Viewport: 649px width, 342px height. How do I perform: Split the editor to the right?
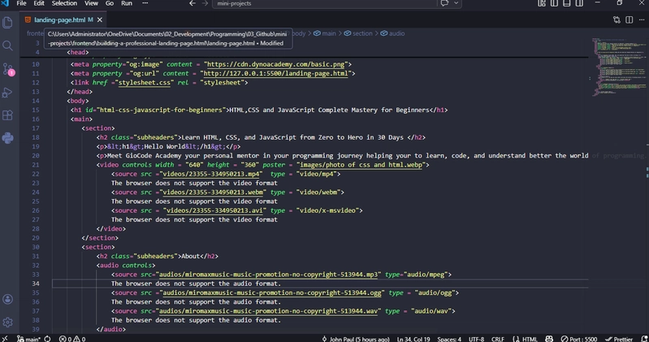pyautogui.click(x=630, y=19)
